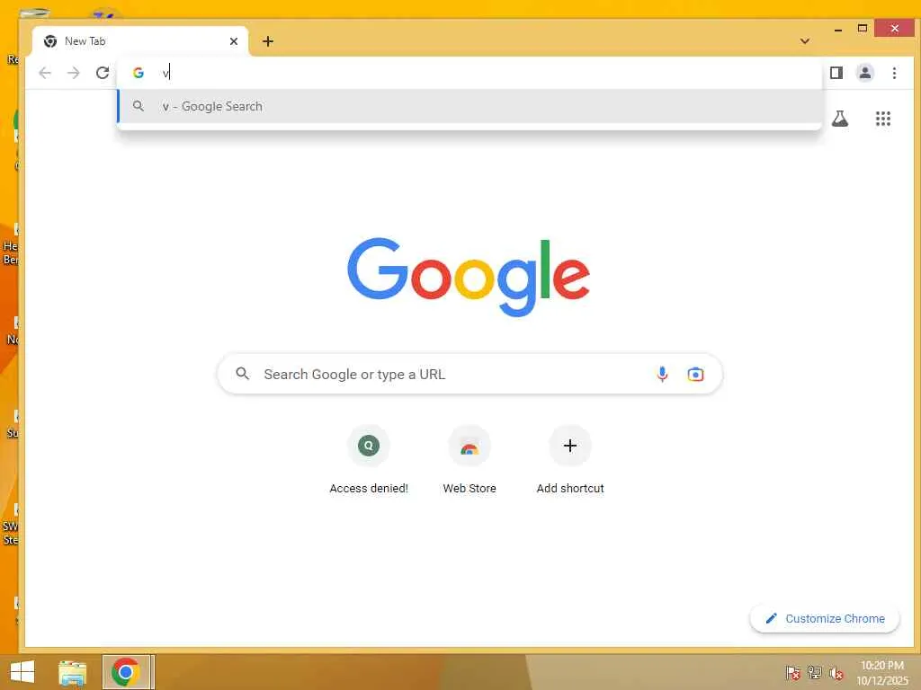
Task: Open the profile avatar menu
Action: [864, 73]
